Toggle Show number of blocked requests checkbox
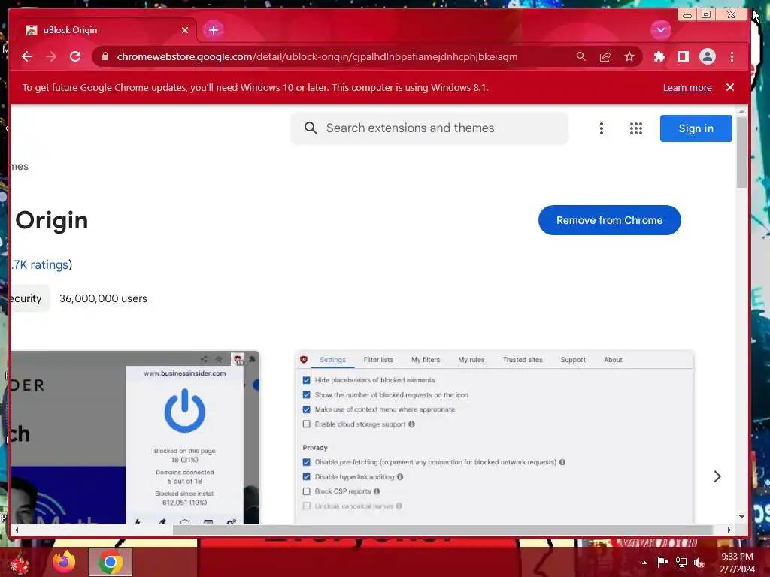Viewport: 770px width, 577px height. (x=307, y=395)
